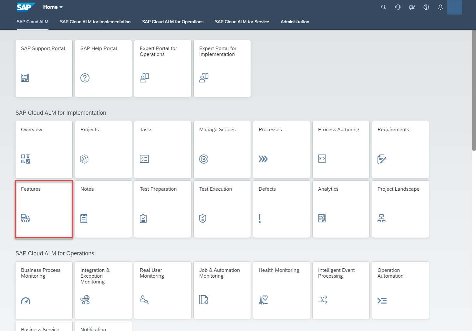This screenshot has width=476, height=331.
Task: Select the Analytics chart icon
Action: (322, 218)
